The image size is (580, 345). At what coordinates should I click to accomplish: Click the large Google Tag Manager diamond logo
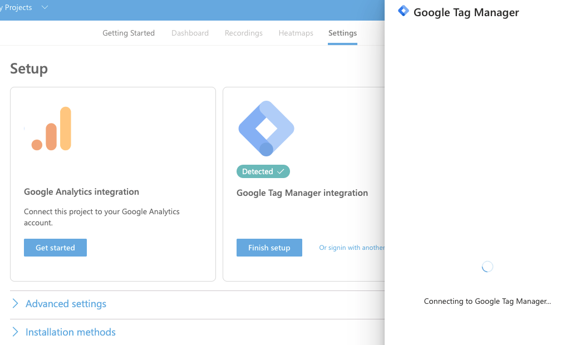[266, 129]
